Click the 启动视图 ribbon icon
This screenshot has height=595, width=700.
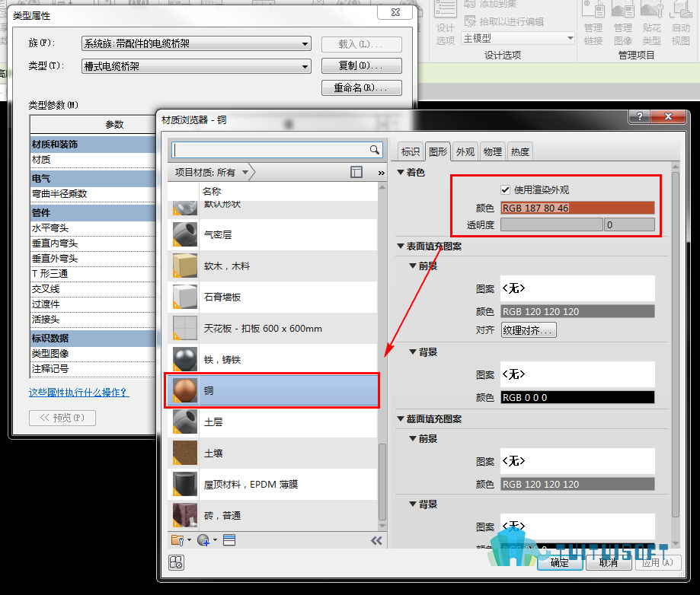[681, 23]
